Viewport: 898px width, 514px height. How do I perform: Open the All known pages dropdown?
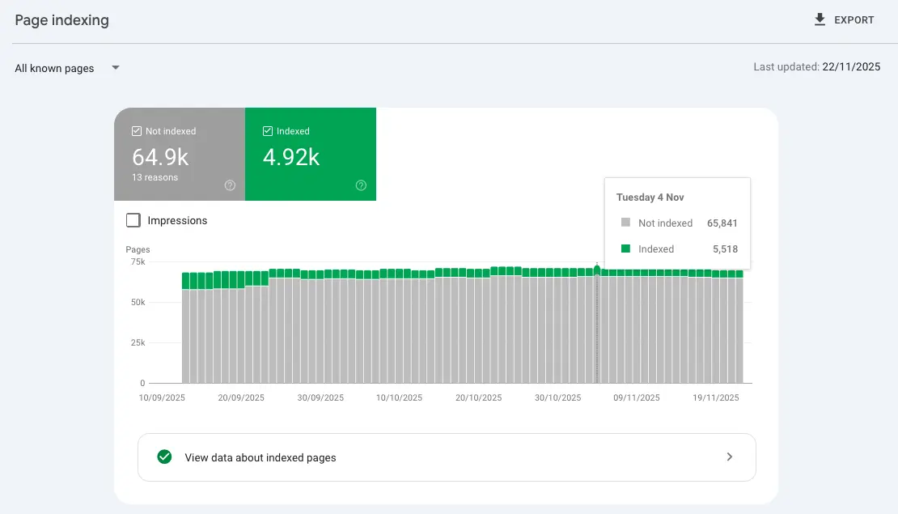pos(54,68)
